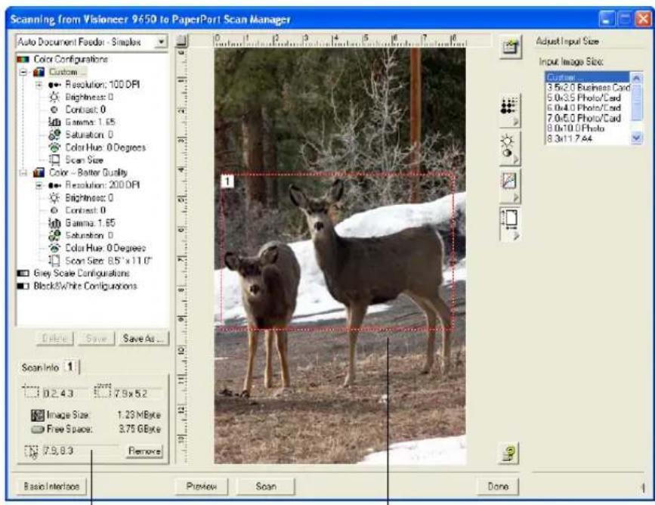Collapse the Custom configuration node
The image size is (655, 505).
pyautogui.click(x=23, y=73)
